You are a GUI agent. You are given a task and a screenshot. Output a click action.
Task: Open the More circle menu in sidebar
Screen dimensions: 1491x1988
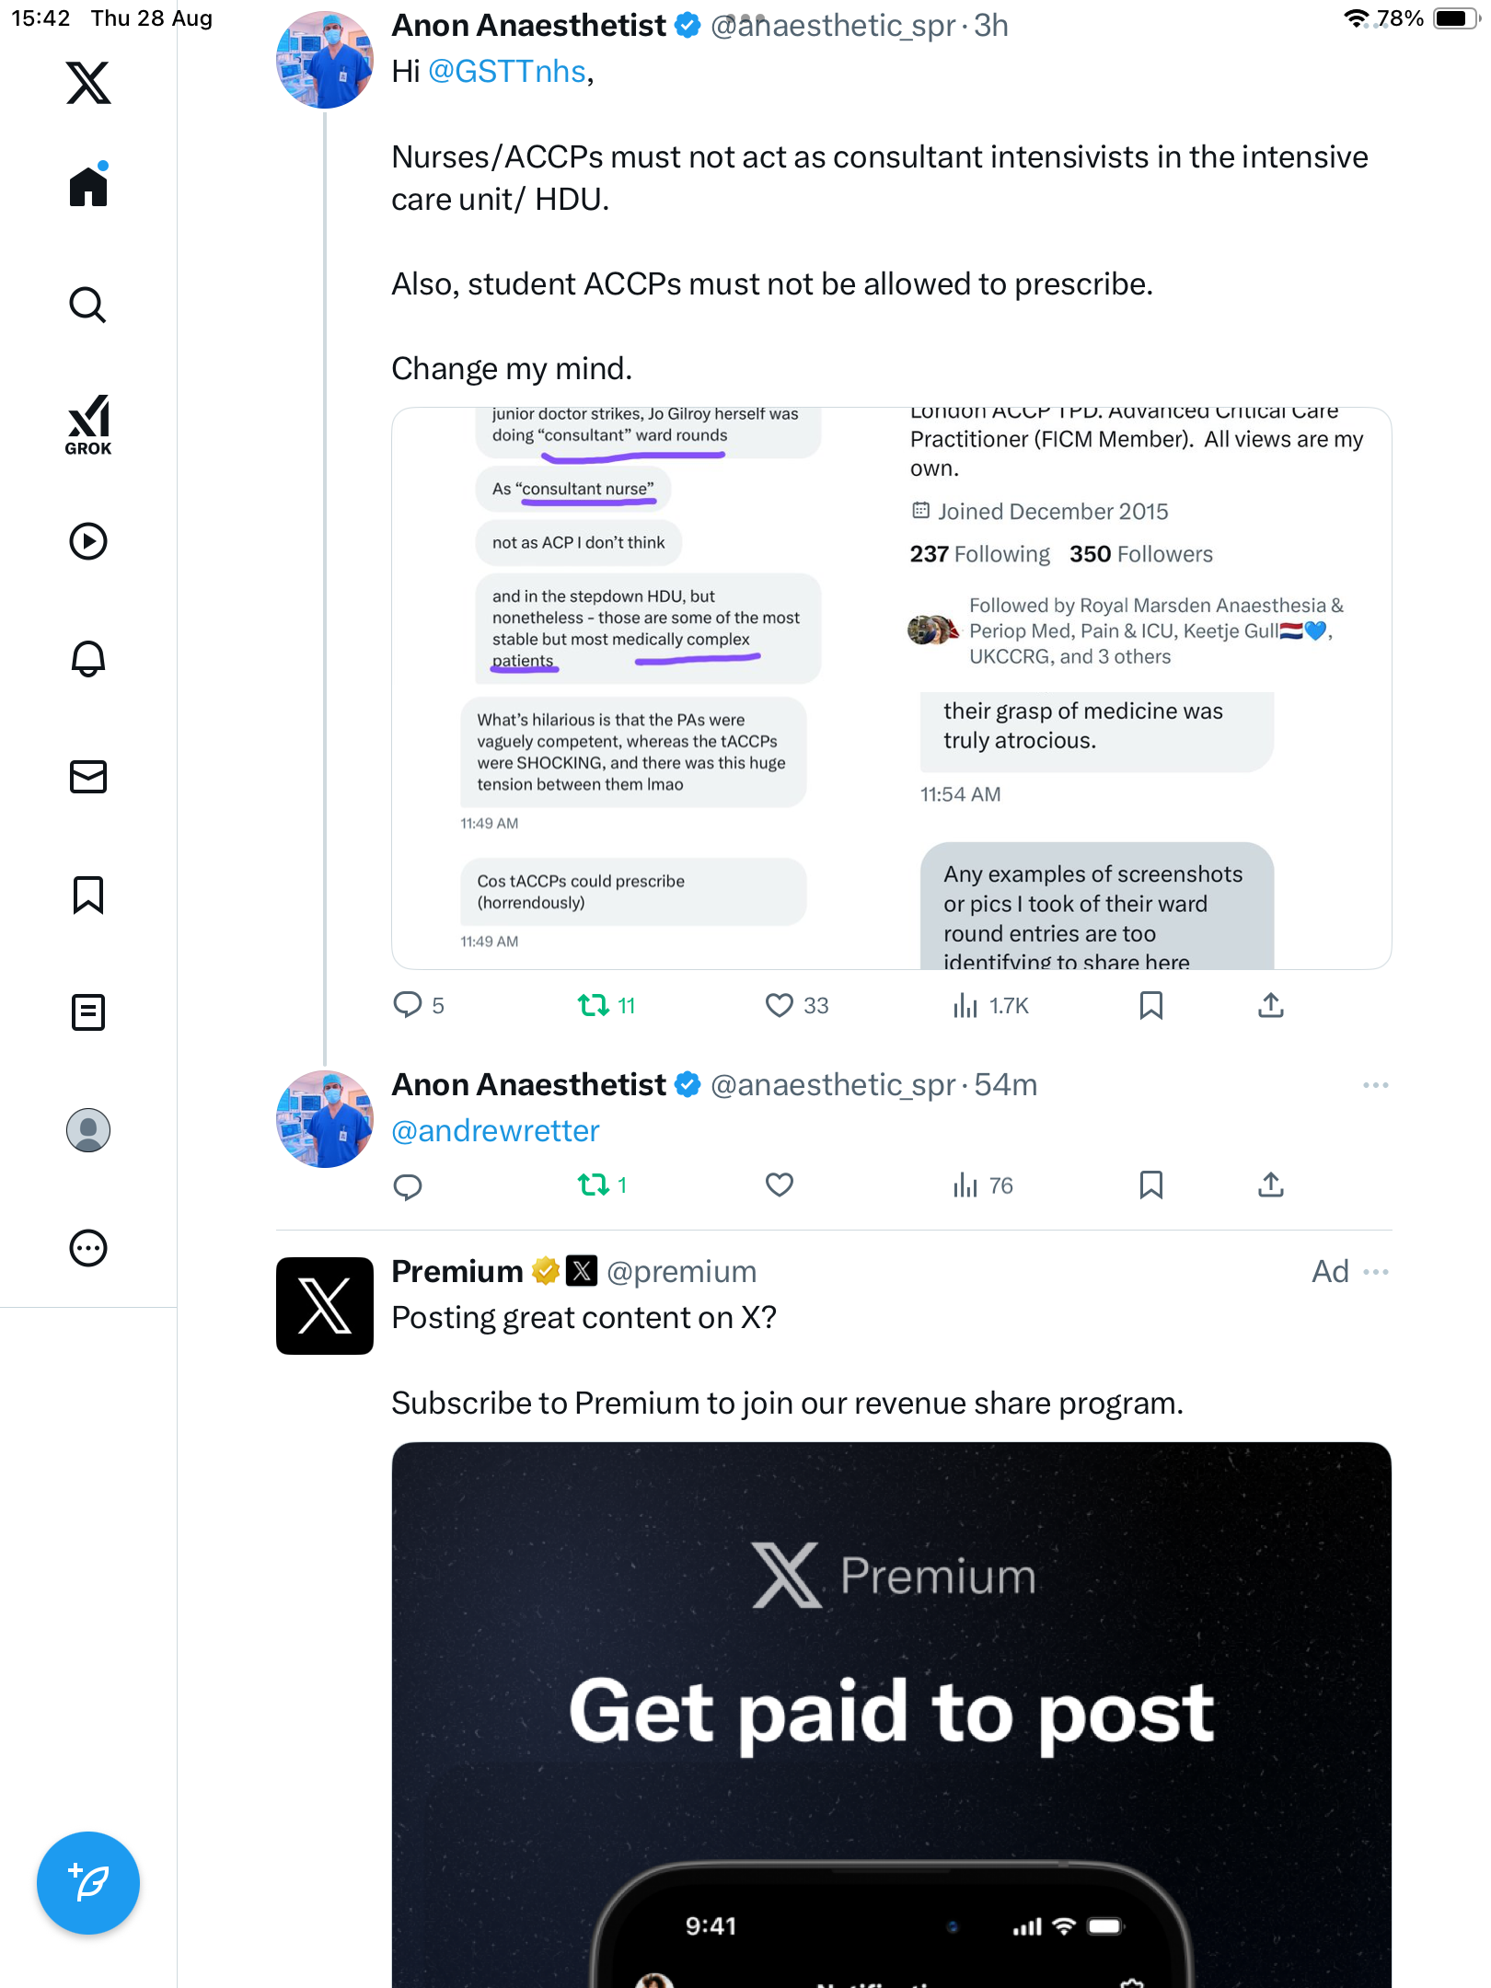click(x=88, y=1248)
